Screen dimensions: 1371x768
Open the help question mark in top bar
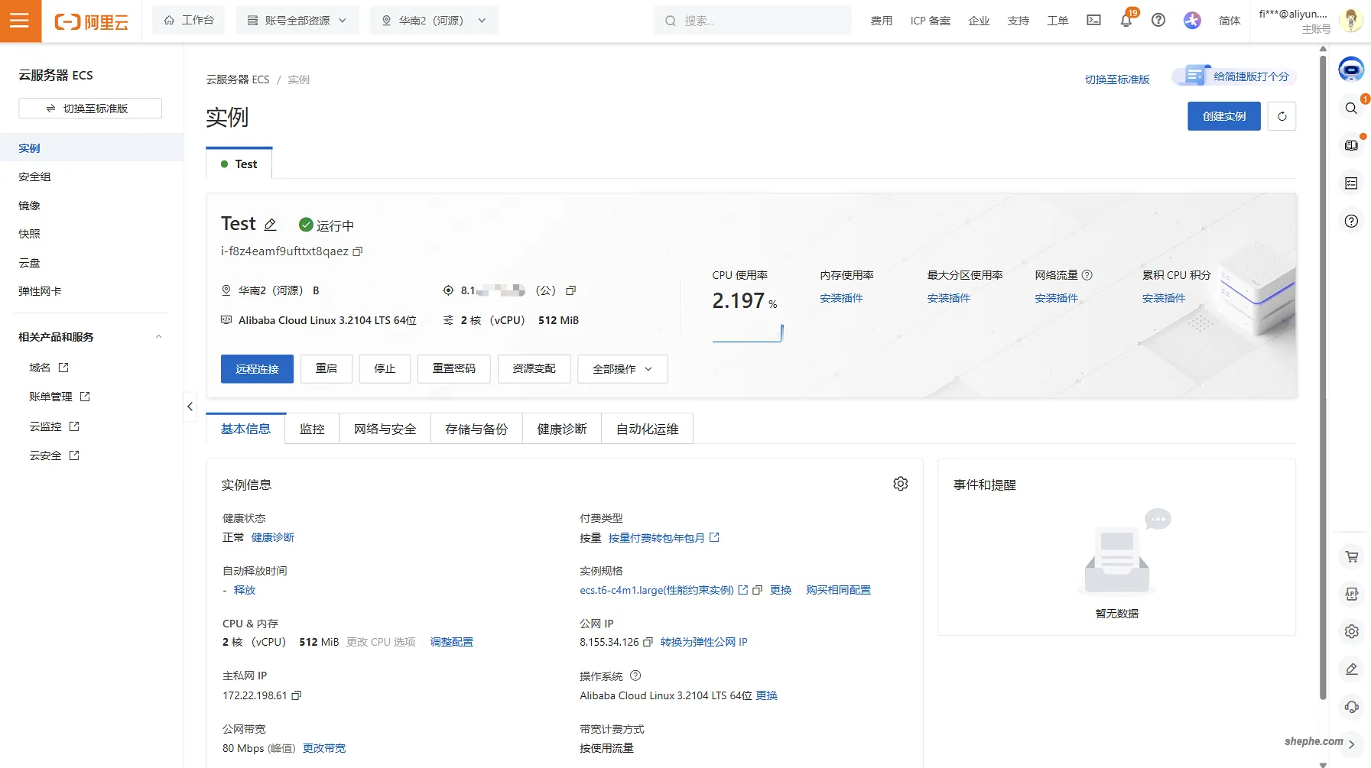1158,20
